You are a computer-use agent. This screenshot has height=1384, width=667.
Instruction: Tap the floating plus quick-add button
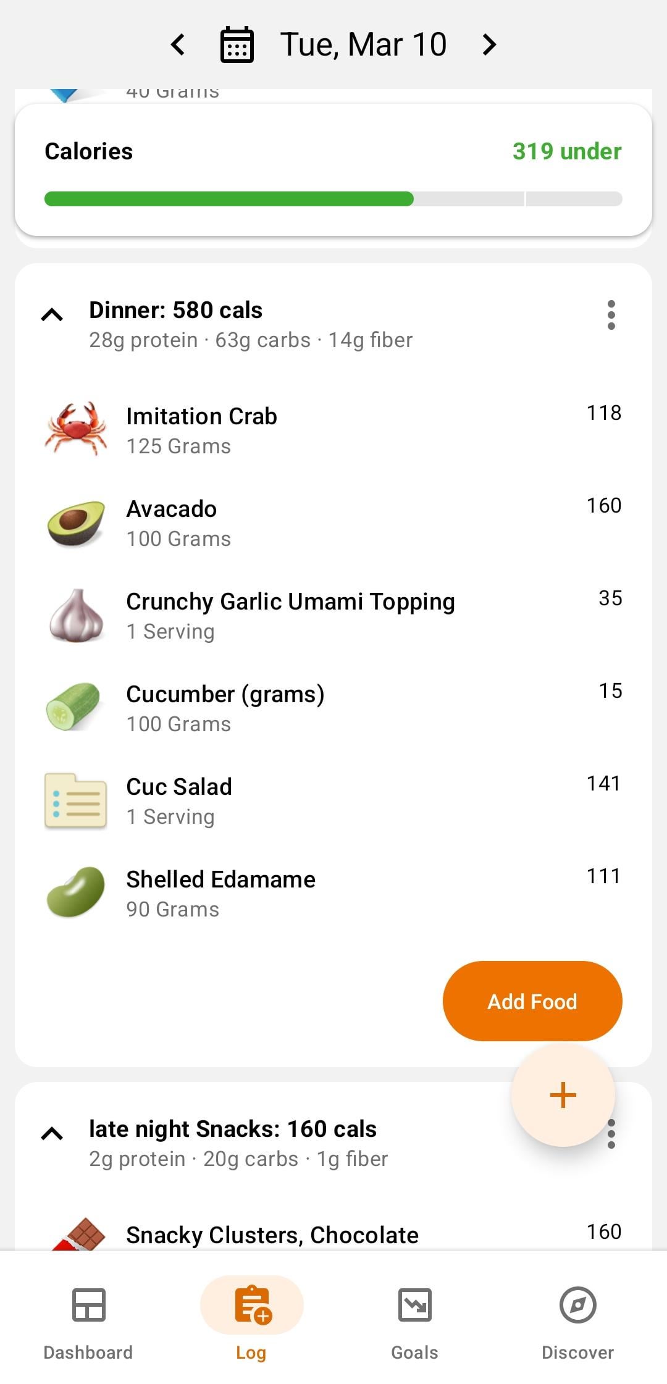point(563,1095)
